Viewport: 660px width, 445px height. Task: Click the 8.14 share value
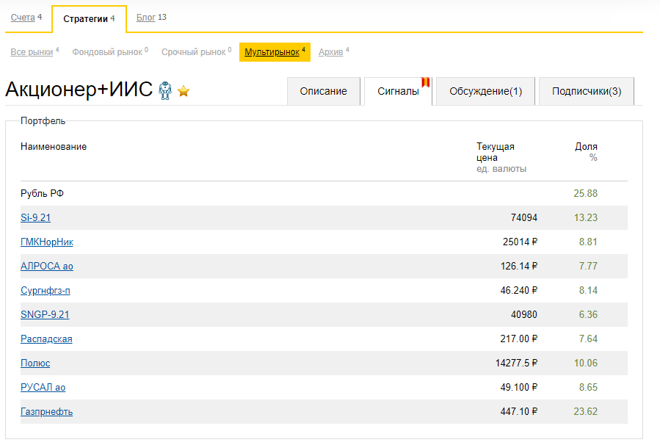tap(588, 291)
